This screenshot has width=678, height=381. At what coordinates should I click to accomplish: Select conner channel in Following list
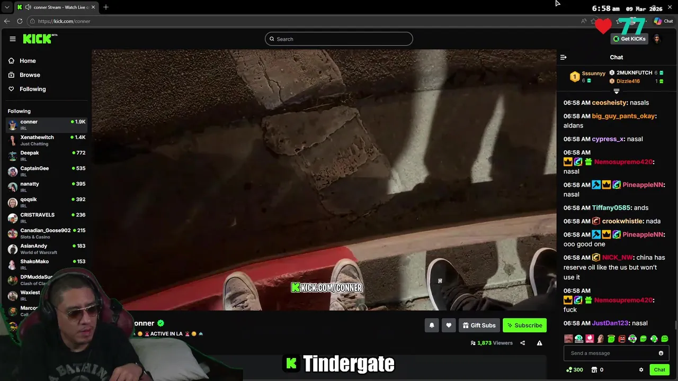47,125
